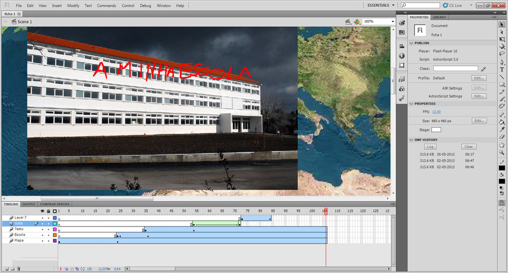The image size is (508, 273).
Task: Switch to the LIBRARY tab
Action: click(439, 17)
